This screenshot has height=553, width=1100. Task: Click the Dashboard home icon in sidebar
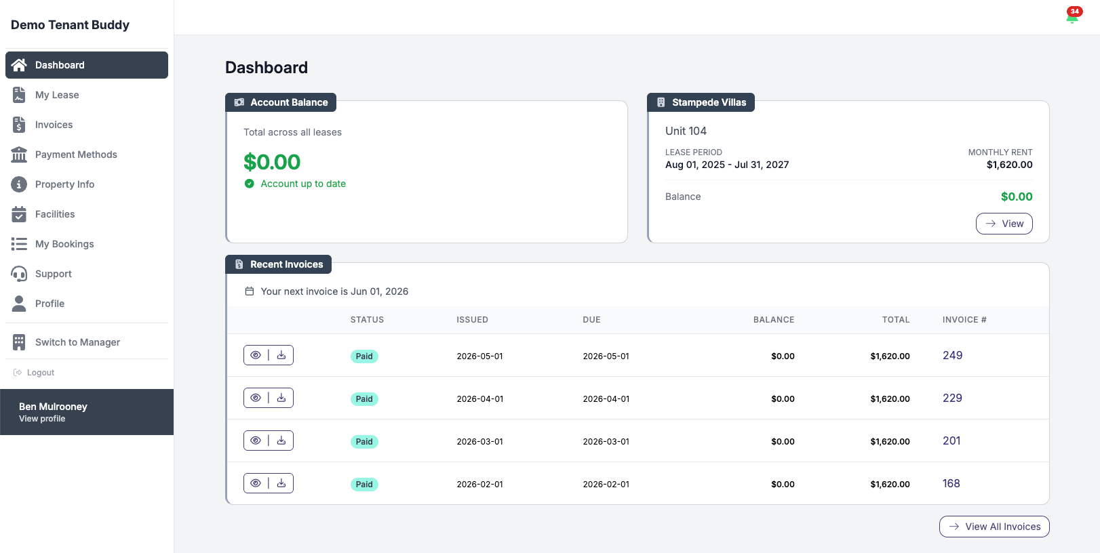point(19,65)
